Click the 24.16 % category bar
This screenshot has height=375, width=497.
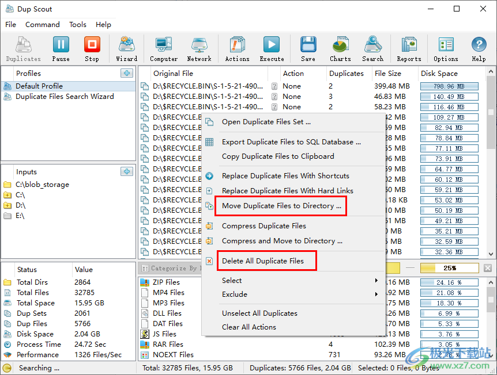click(449, 282)
